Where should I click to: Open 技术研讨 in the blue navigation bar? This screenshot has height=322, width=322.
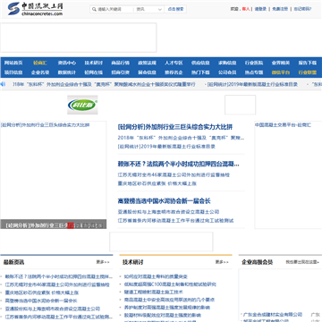94,63
